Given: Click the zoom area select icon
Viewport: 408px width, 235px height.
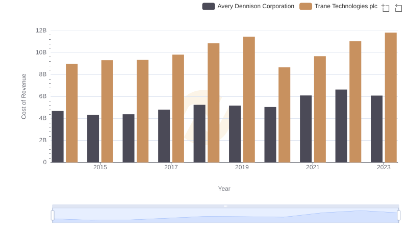Looking at the screenshot, I should click(x=386, y=8).
